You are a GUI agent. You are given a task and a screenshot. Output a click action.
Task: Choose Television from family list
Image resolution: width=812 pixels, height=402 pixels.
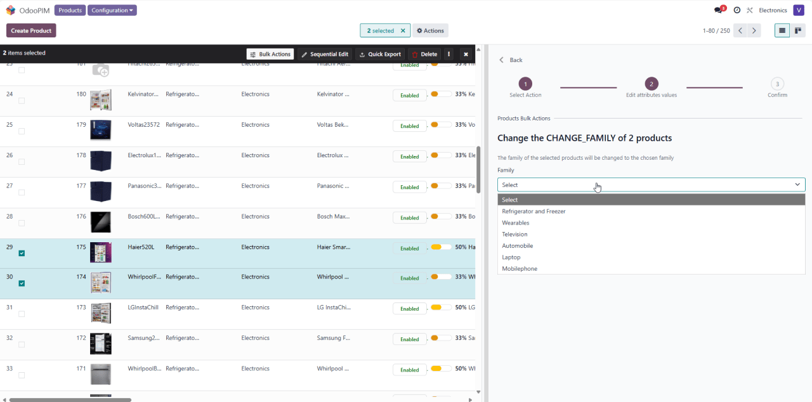pos(514,235)
